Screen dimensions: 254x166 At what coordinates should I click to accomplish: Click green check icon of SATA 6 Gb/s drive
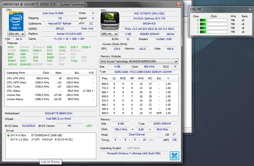pyautogui.click(x=8, y=135)
